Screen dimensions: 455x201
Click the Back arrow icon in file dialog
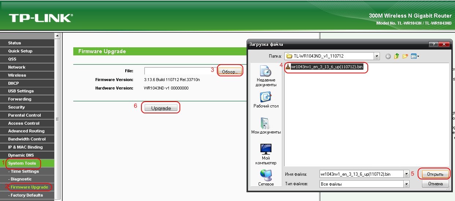click(x=388, y=56)
